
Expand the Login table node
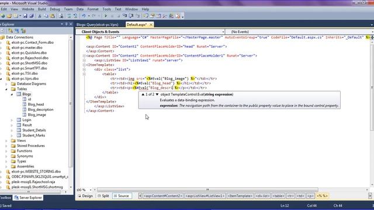(12, 120)
